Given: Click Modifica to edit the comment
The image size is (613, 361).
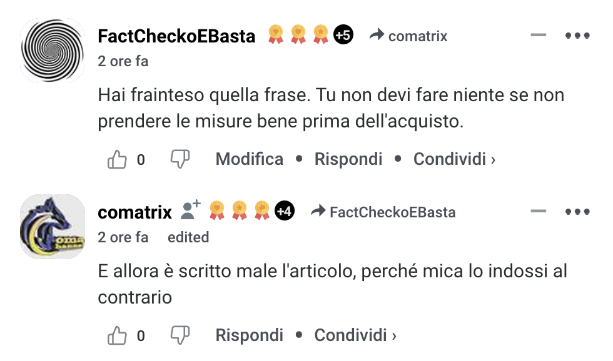Looking at the screenshot, I should 250,159.
